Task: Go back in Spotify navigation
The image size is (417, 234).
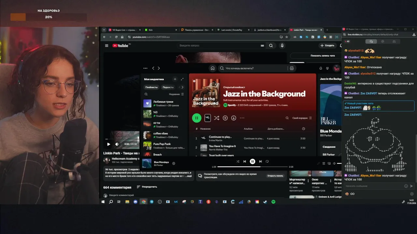Action: click(153, 68)
